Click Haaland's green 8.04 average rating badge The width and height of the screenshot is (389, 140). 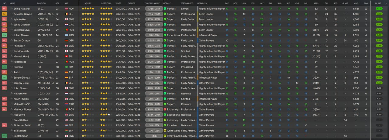379,9
